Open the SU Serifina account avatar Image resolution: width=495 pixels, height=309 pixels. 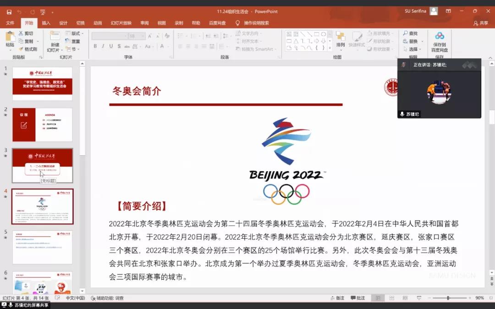click(x=434, y=11)
